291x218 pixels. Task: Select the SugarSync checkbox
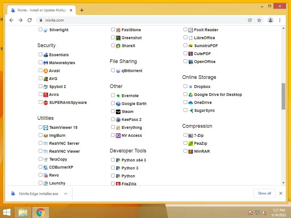point(185,110)
